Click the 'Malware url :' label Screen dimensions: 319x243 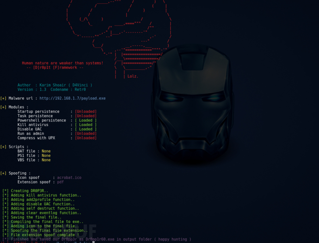pos(23,99)
